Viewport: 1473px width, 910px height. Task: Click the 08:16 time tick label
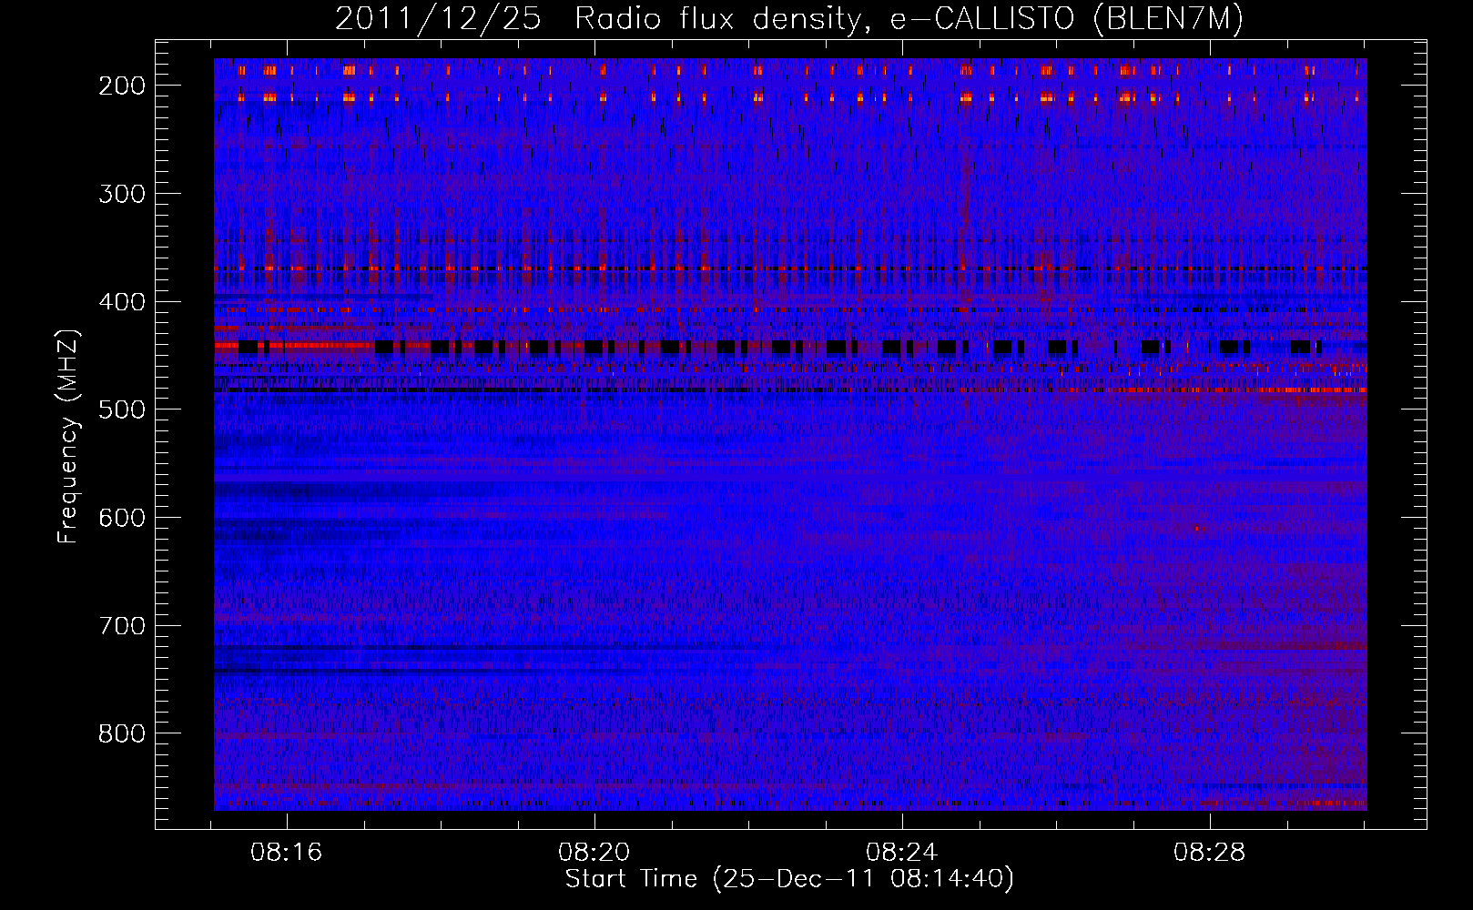(x=287, y=854)
